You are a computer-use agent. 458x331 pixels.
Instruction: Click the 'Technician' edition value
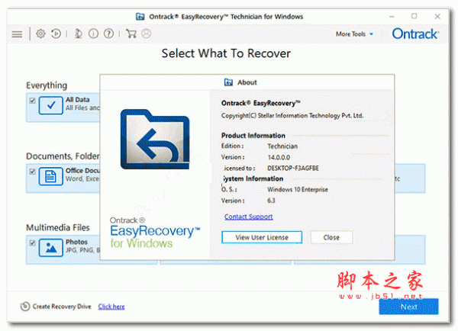282,146
